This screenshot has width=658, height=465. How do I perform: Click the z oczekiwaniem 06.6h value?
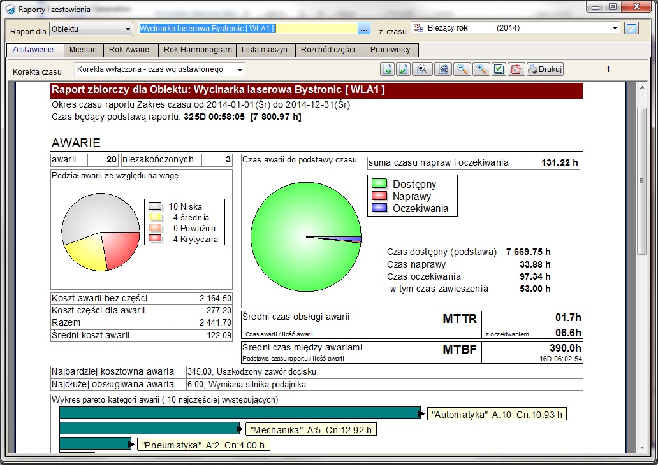pyautogui.click(x=568, y=333)
